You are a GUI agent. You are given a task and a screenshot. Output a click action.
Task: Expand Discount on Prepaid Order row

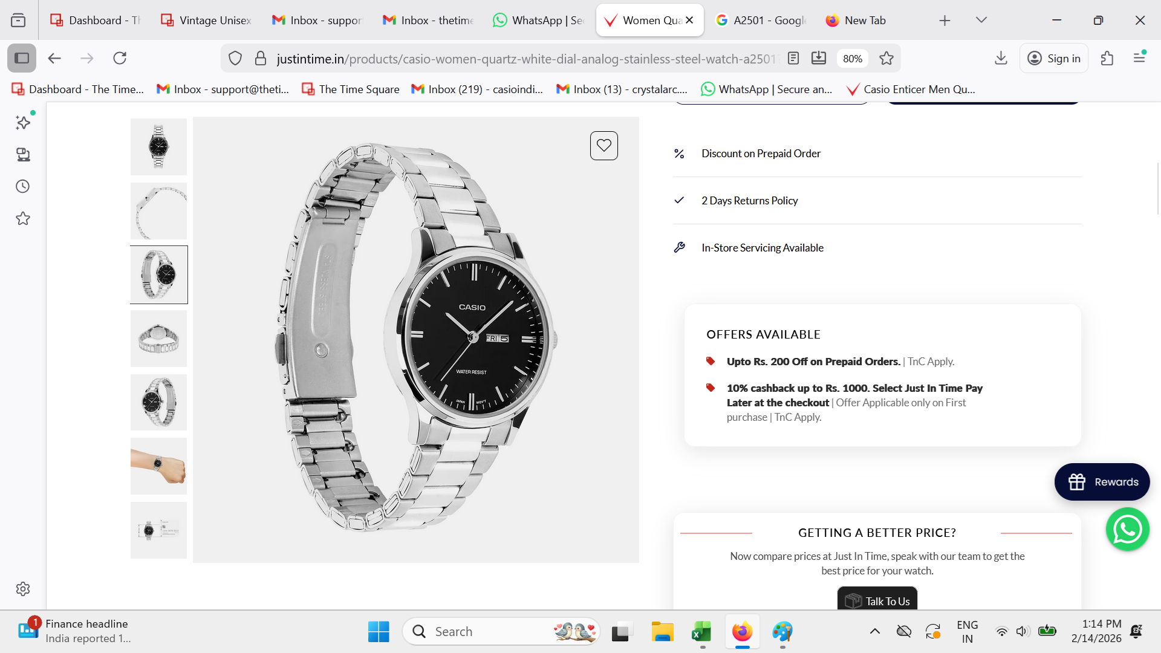click(761, 154)
